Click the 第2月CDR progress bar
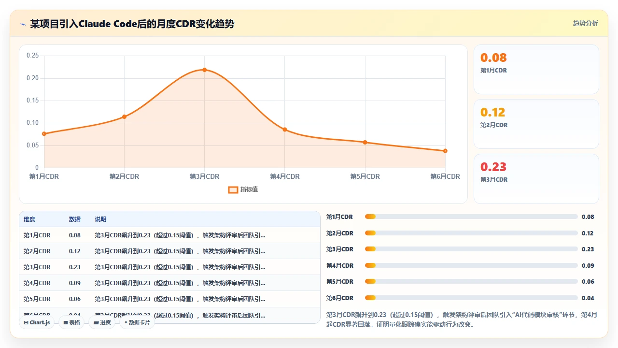The height and width of the screenshot is (348, 618). [x=471, y=233]
